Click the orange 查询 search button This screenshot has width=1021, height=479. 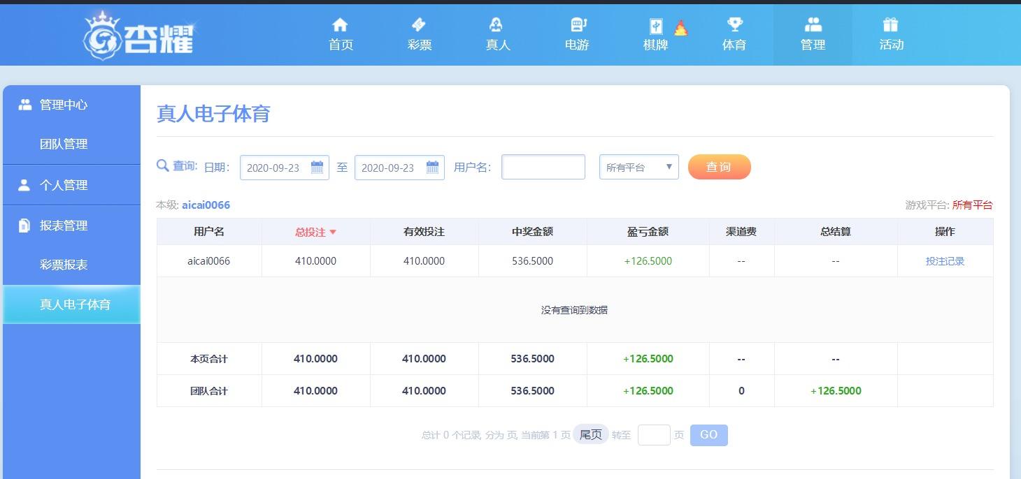(719, 167)
